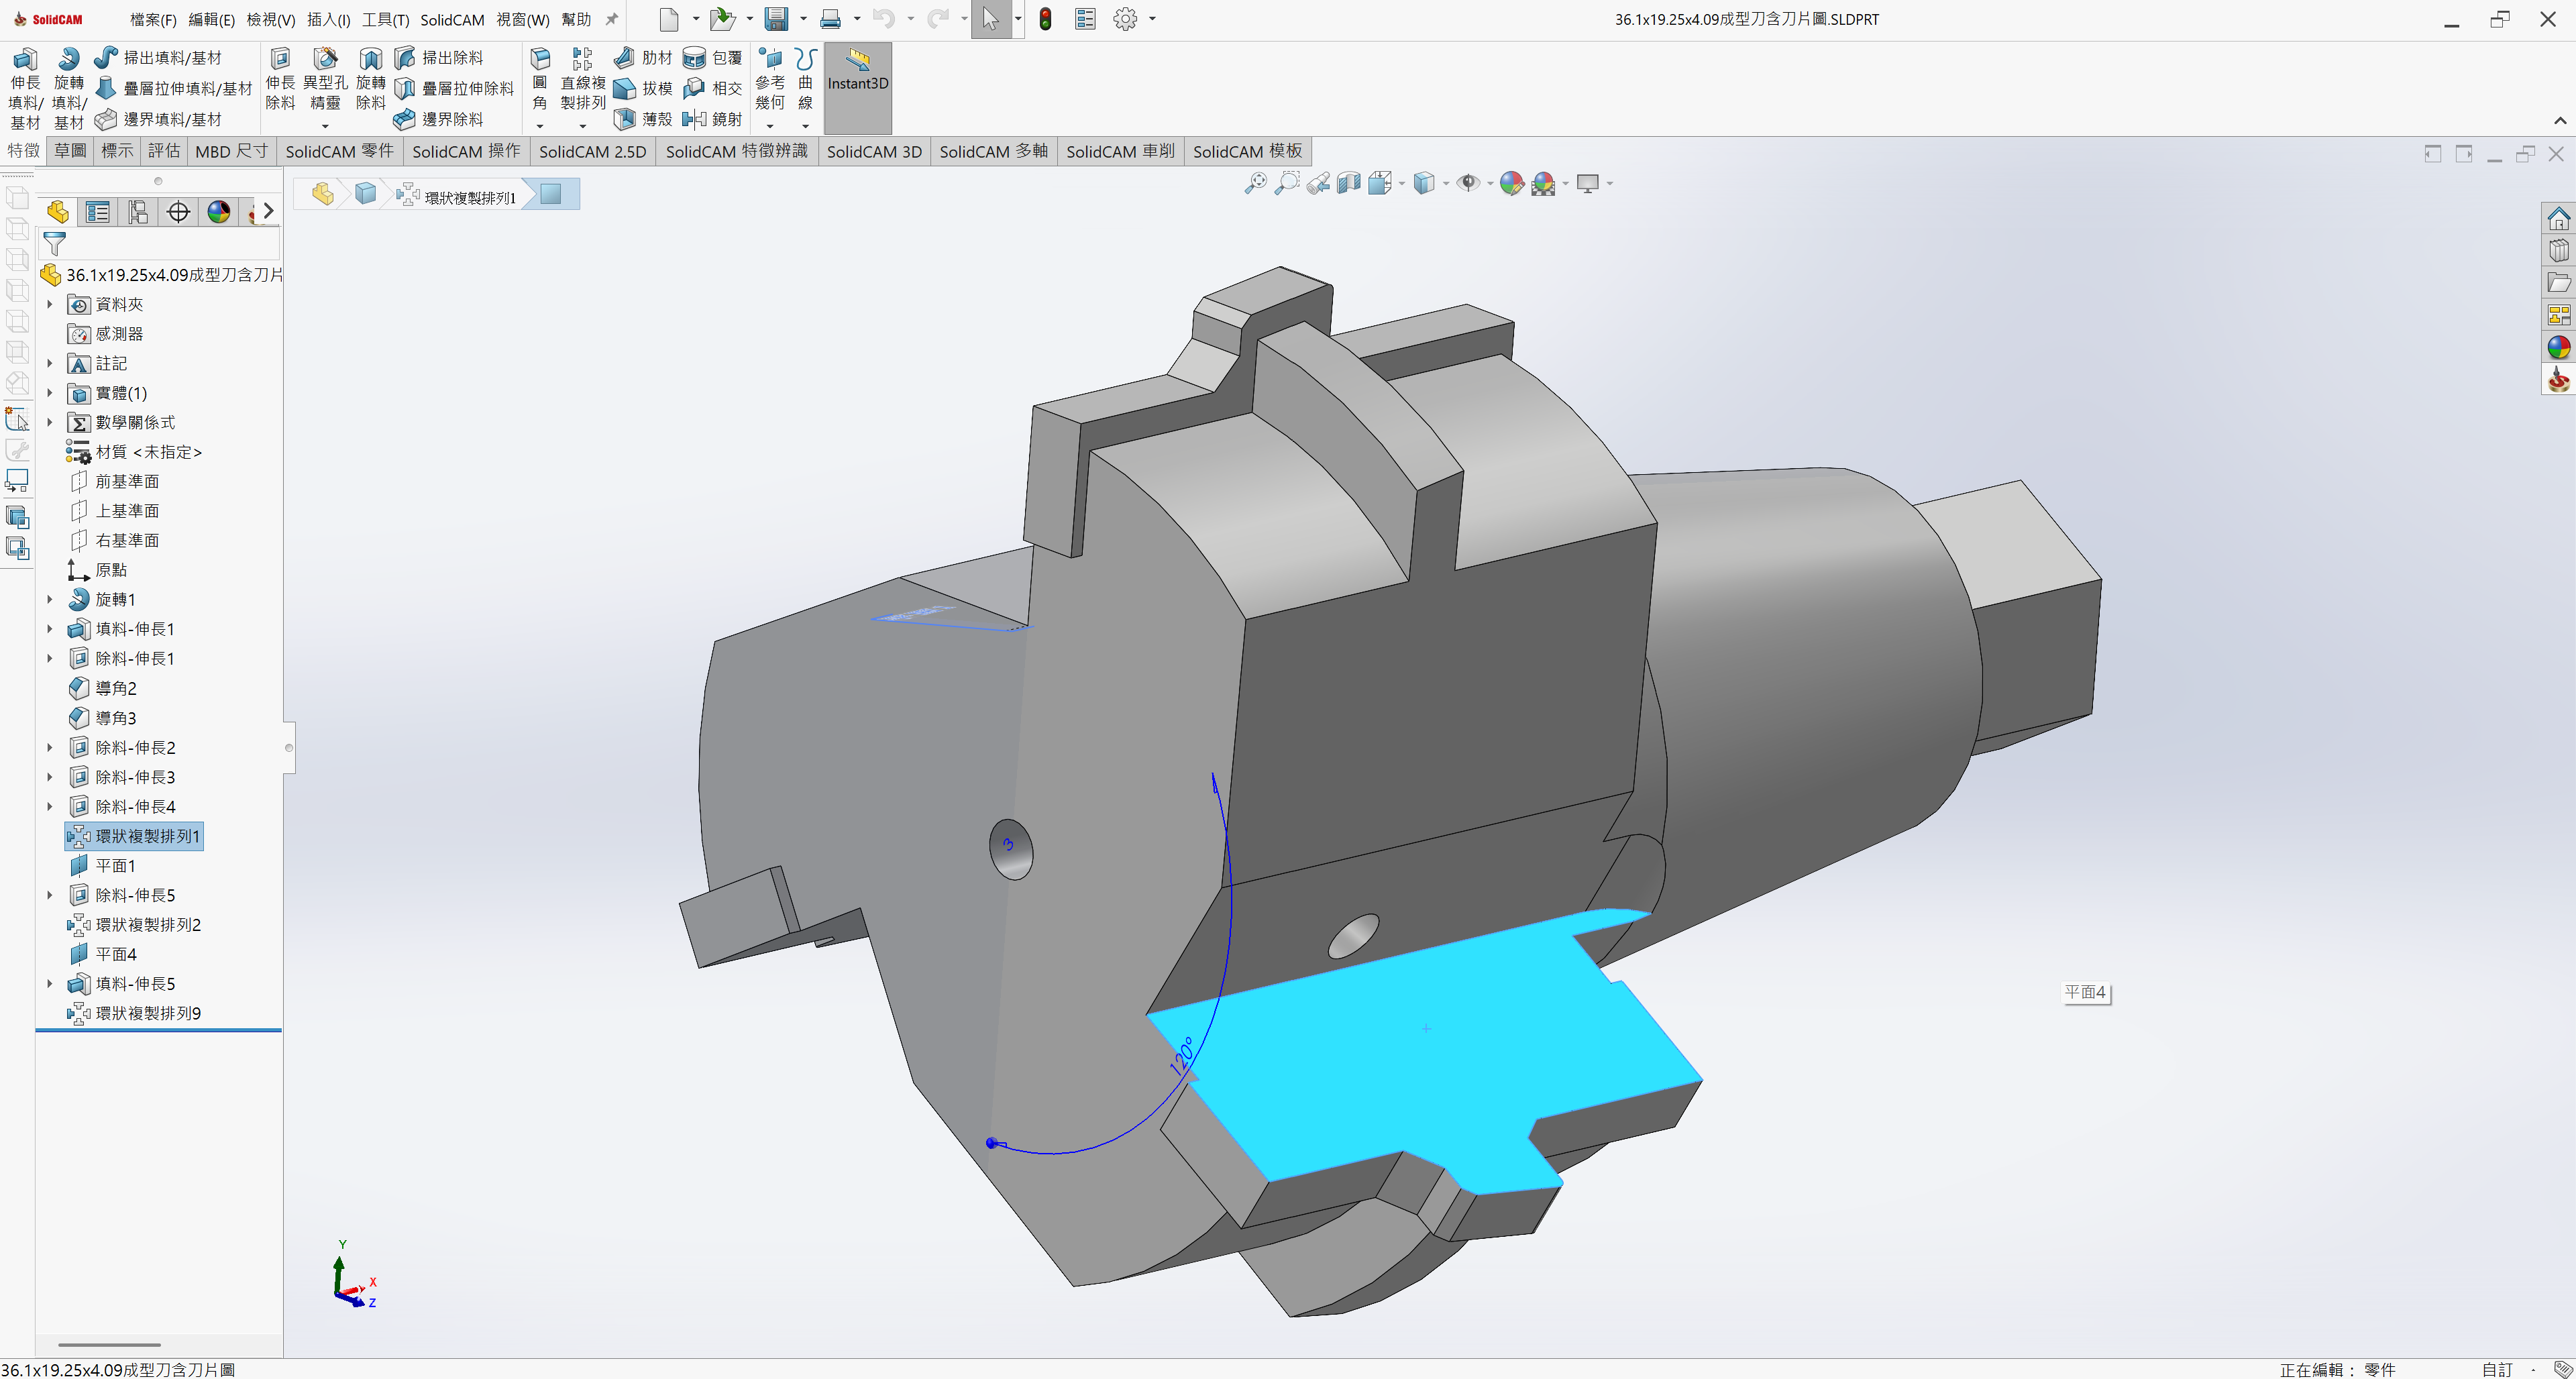Toggle the Instant3D button
This screenshot has width=2576, height=1379.
click(x=858, y=88)
